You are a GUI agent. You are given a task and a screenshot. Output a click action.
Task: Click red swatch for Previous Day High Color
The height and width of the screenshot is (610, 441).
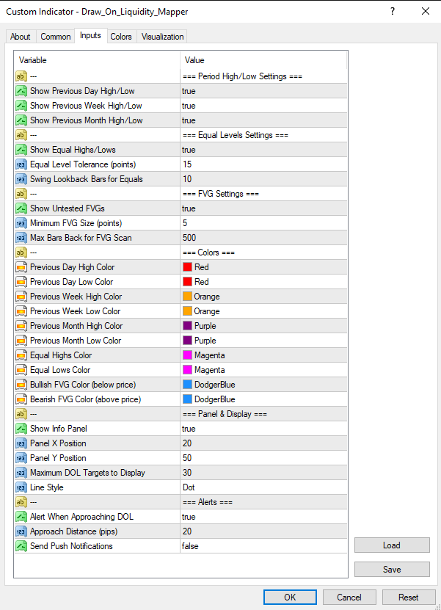coord(187,267)
